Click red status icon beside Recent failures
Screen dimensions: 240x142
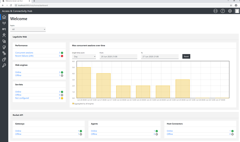[x=62, y=56]
